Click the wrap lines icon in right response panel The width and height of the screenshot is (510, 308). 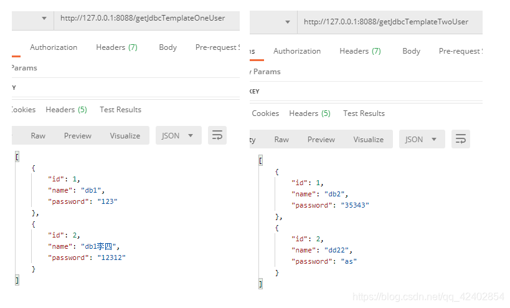pos(461,139)
